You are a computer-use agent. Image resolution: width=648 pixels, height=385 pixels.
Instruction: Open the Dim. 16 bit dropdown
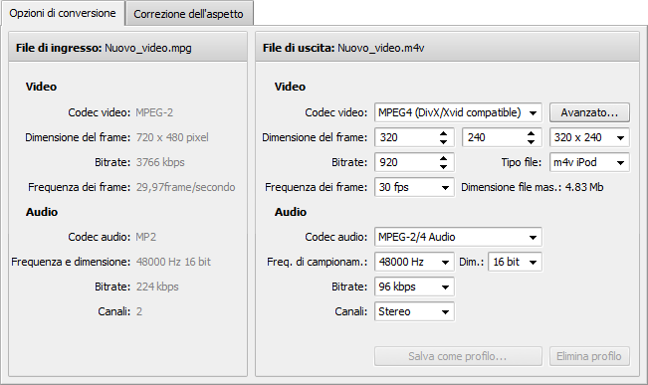(515, 262)
